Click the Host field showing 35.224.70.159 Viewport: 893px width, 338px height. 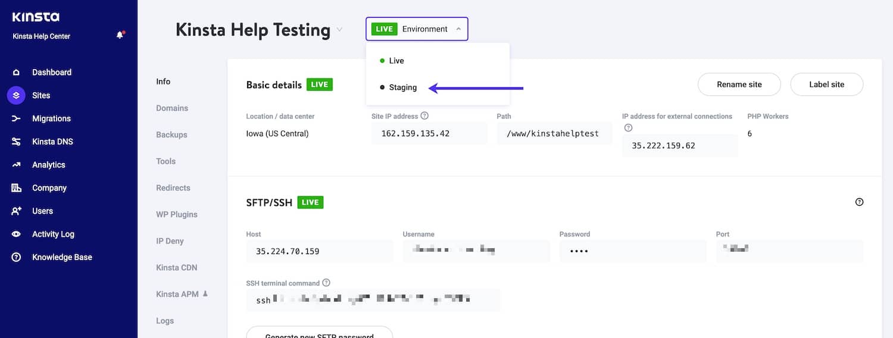coord(320,252)
